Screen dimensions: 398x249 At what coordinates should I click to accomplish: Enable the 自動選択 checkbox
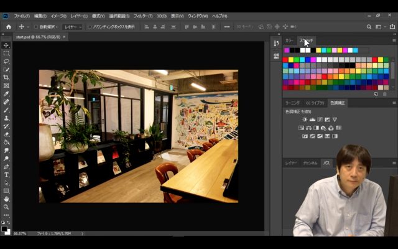[x=36, y=27]
